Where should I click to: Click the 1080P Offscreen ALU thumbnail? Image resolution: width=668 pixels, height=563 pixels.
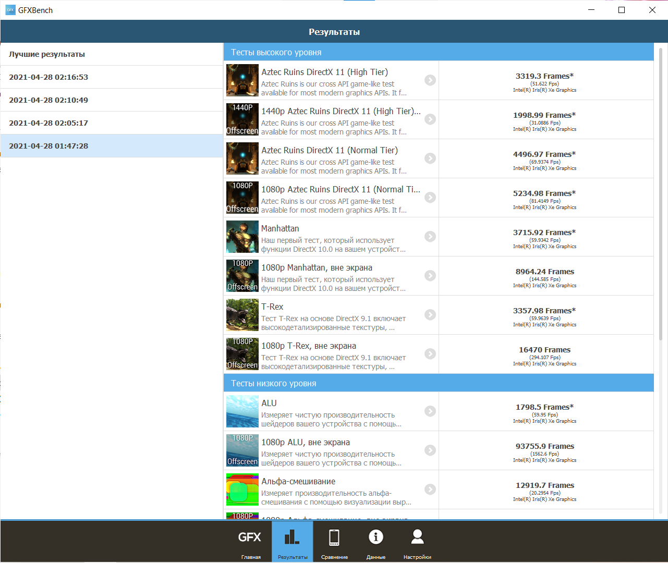click(242, 450)
